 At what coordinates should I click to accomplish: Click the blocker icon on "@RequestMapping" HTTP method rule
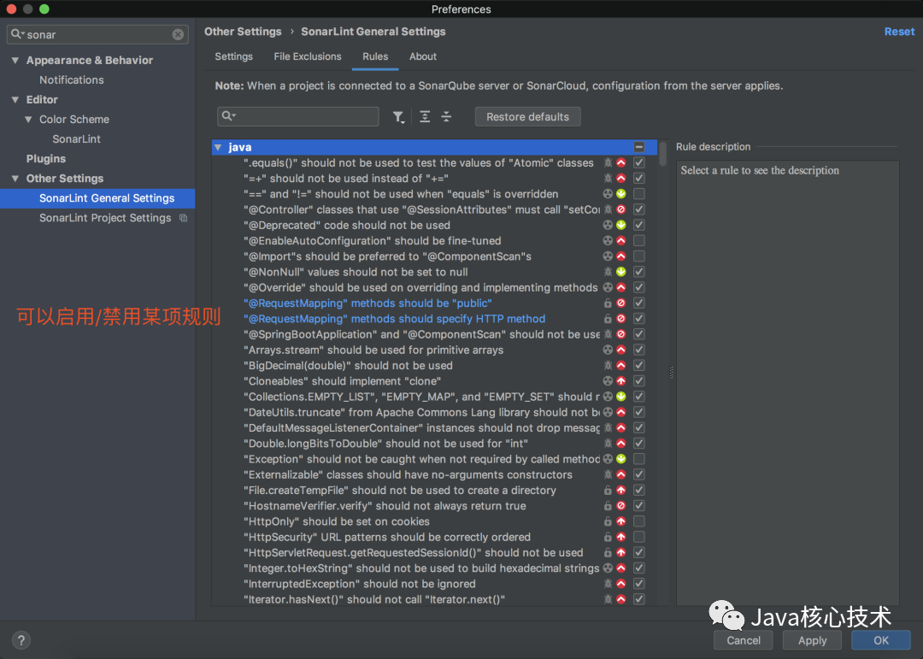pyautogui.click(x=621, y=319)
